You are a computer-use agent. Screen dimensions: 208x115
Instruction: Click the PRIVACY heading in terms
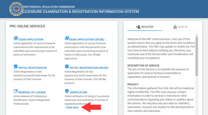[x=133, y=85]
